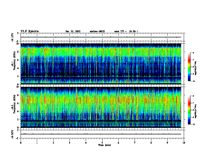Click inside the ch.2 spectrogram panel
Viewport: 207px width, 160px height.
(x=101, y=107)
